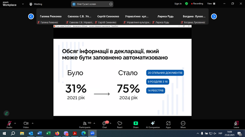
Task: Select the Meeting tab at top
Action: point(36,4)
